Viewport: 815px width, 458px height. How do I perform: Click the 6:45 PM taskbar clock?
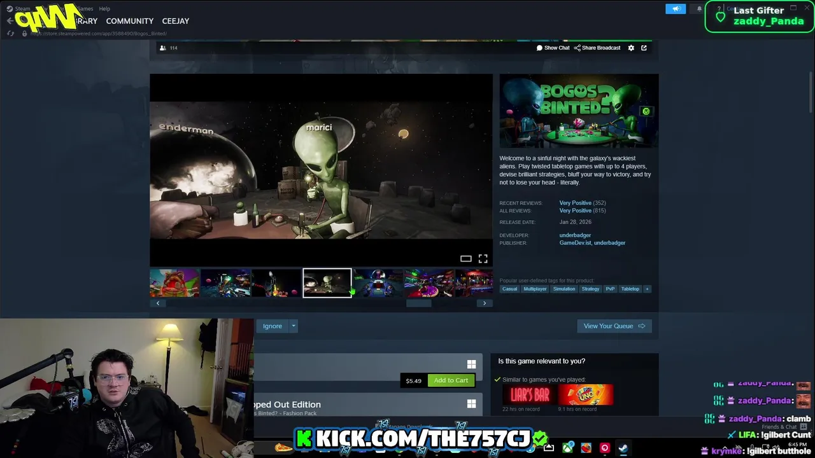(x=798, y=445)
